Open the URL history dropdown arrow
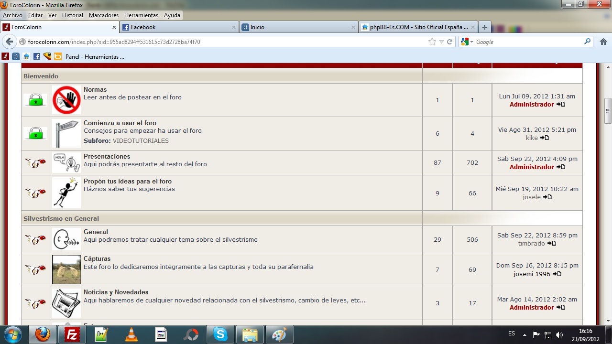This screenshot has height=344, width=612. click(441, 42)
